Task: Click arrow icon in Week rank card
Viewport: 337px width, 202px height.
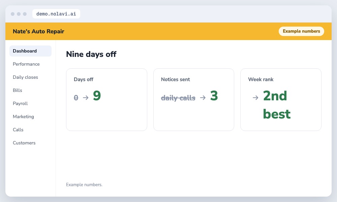Action: click(x=255, y=98)
